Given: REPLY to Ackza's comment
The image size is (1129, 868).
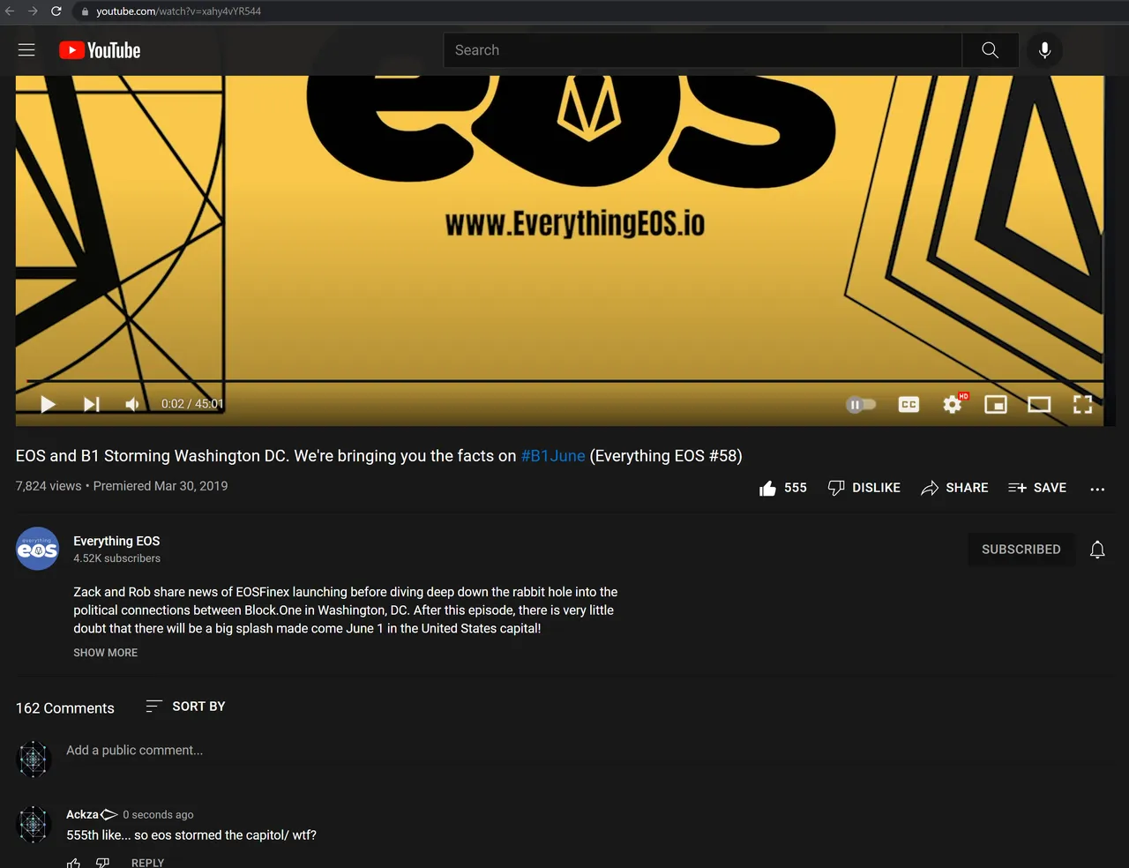Looking at the screenshot, I should (x=147, y=863).
